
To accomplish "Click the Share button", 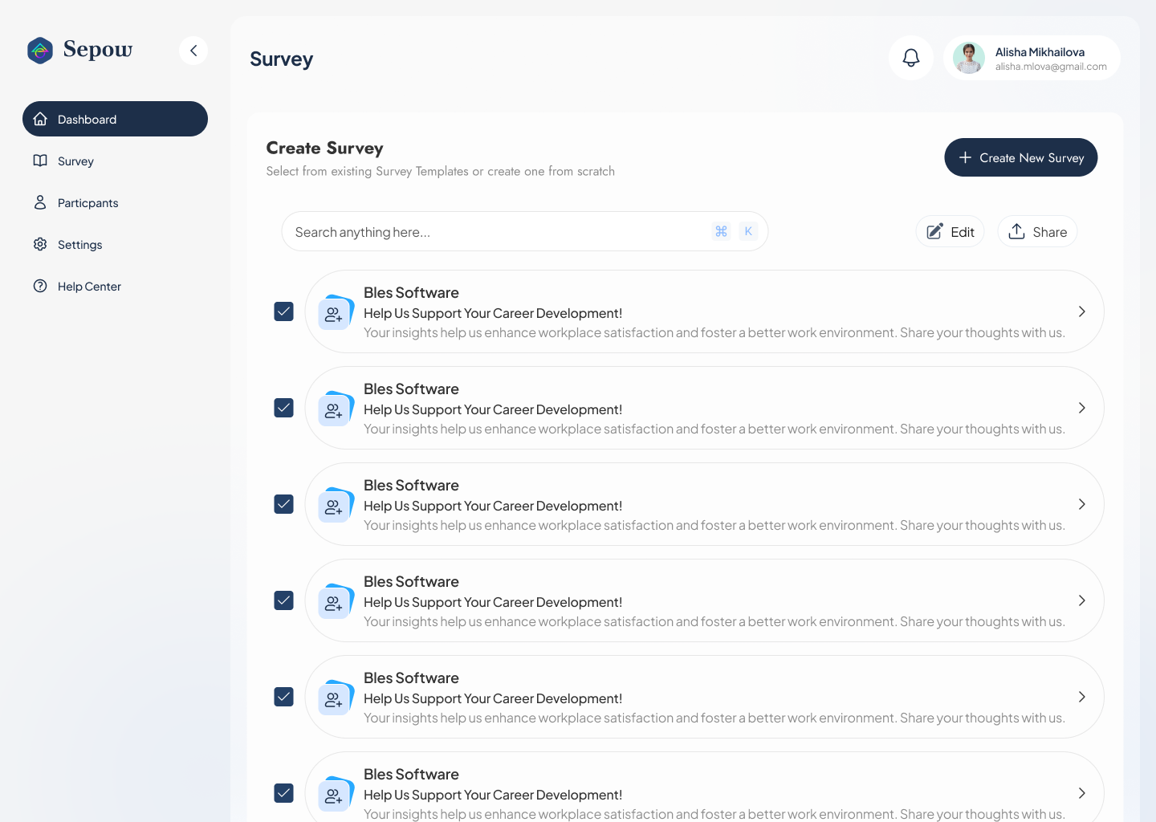I will click(x=1037, y=231).
